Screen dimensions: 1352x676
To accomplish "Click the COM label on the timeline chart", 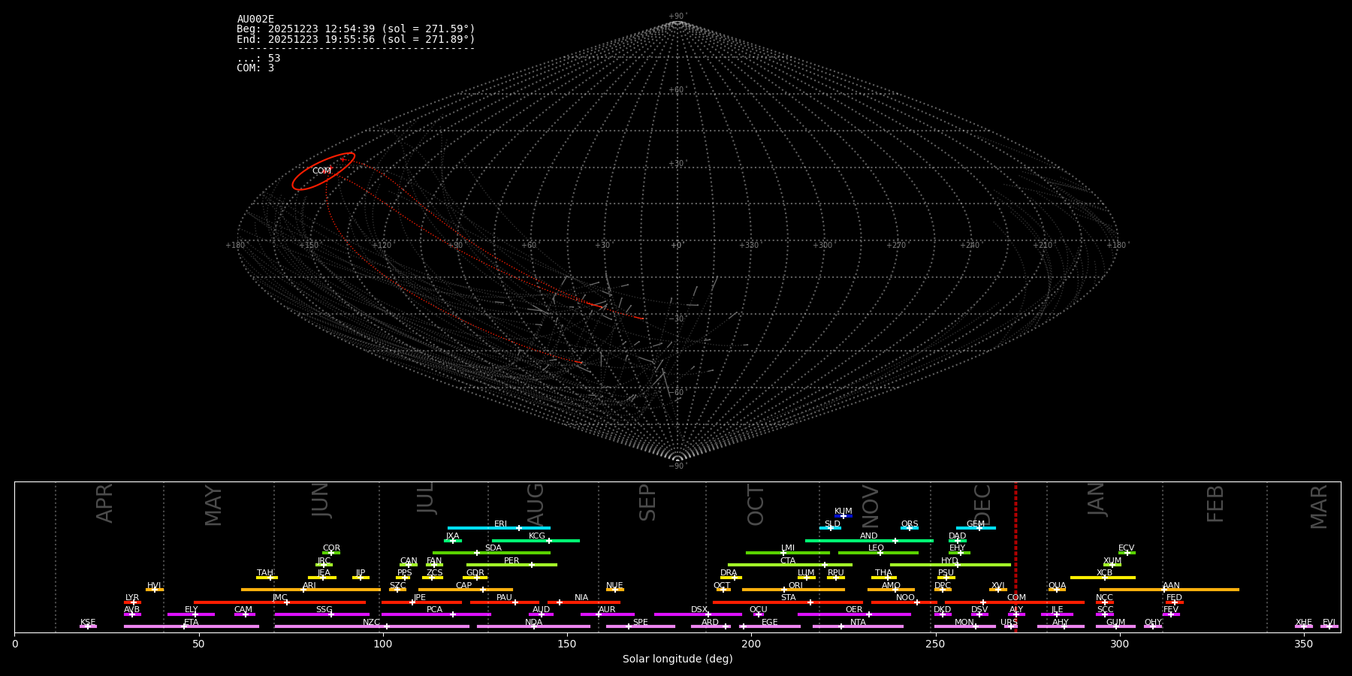I will tap(1017, 598).
